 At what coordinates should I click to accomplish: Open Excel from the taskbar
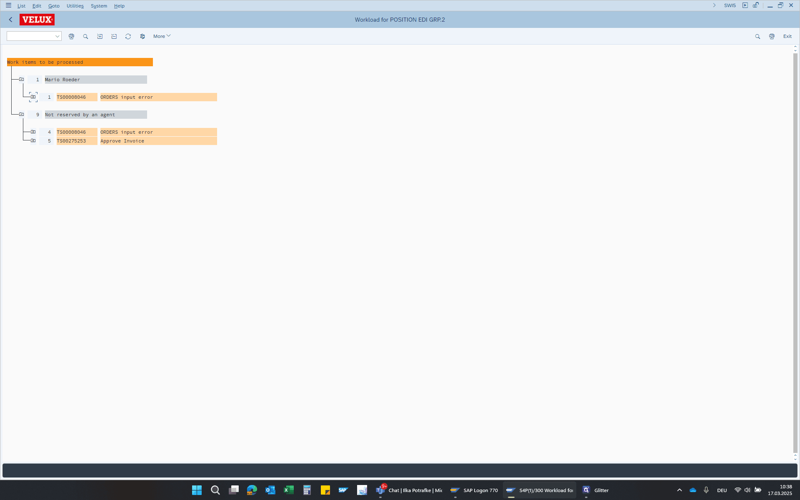[289, 490]
